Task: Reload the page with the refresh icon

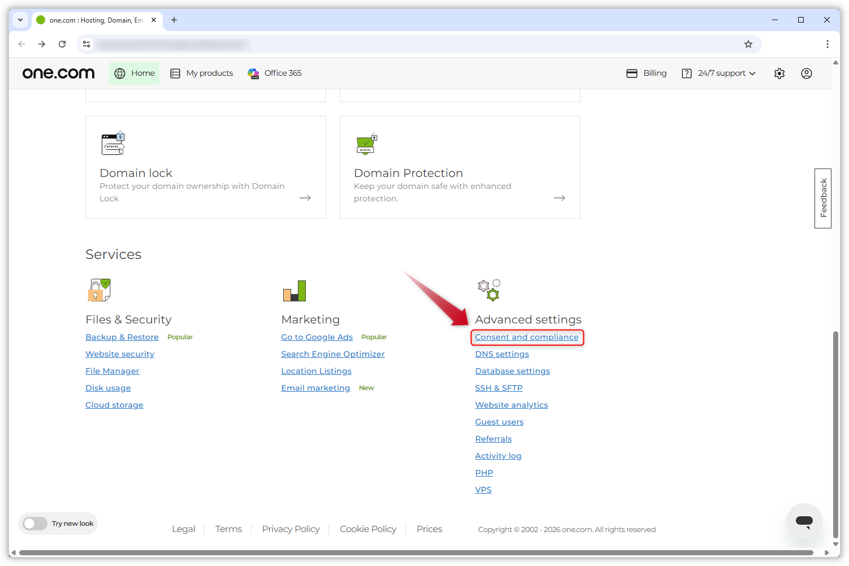Action: pyautogui.click(x=62, y=44)
